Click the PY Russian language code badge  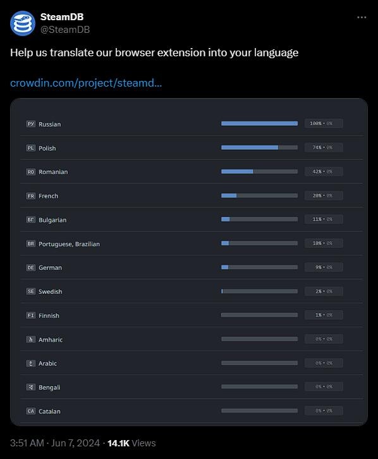pyautogui.click(x=31, y=124)
